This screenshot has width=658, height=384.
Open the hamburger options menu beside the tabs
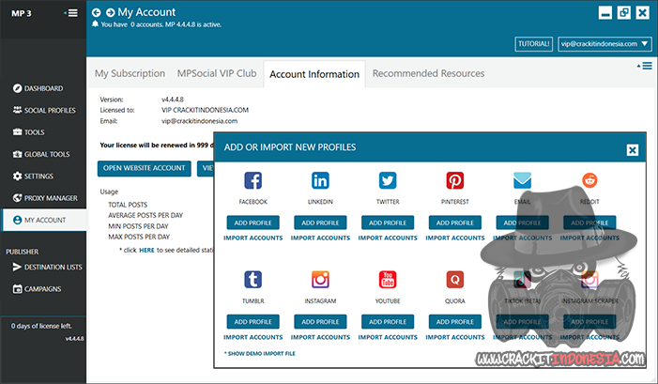click(x=646, y=67)
